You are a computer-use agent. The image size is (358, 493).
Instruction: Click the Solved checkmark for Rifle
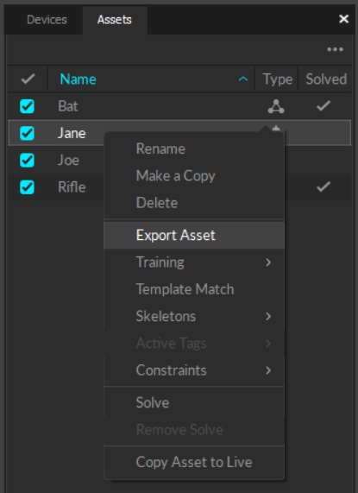coord(323,186)
